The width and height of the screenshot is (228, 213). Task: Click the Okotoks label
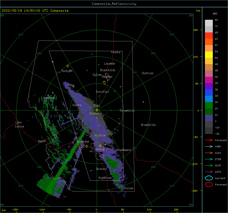tap(101, 169)
